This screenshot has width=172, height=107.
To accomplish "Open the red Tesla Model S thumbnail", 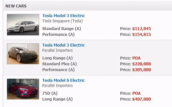I will click(23, 89).
